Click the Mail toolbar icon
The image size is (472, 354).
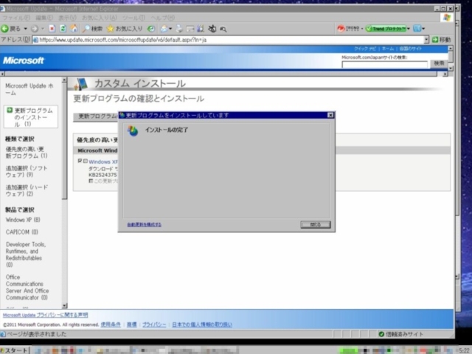164,29
